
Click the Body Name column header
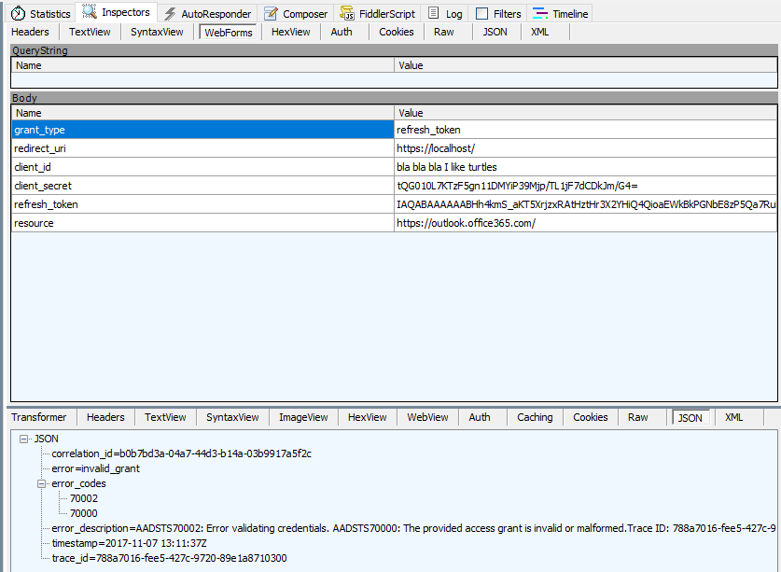202,113
